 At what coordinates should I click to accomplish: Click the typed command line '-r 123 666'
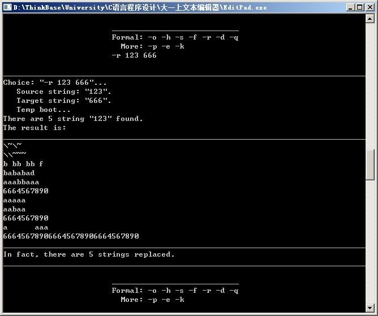(x=134, y=55)
